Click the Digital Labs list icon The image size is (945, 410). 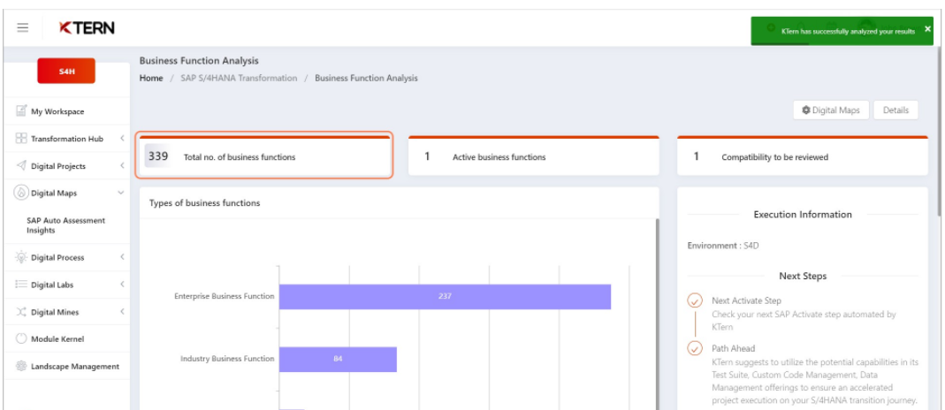click(x=22, y=285)
